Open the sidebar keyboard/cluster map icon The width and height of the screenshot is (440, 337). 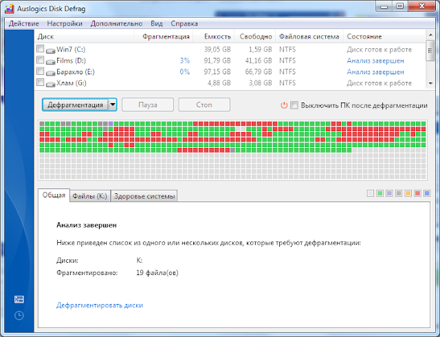(19, 299)
